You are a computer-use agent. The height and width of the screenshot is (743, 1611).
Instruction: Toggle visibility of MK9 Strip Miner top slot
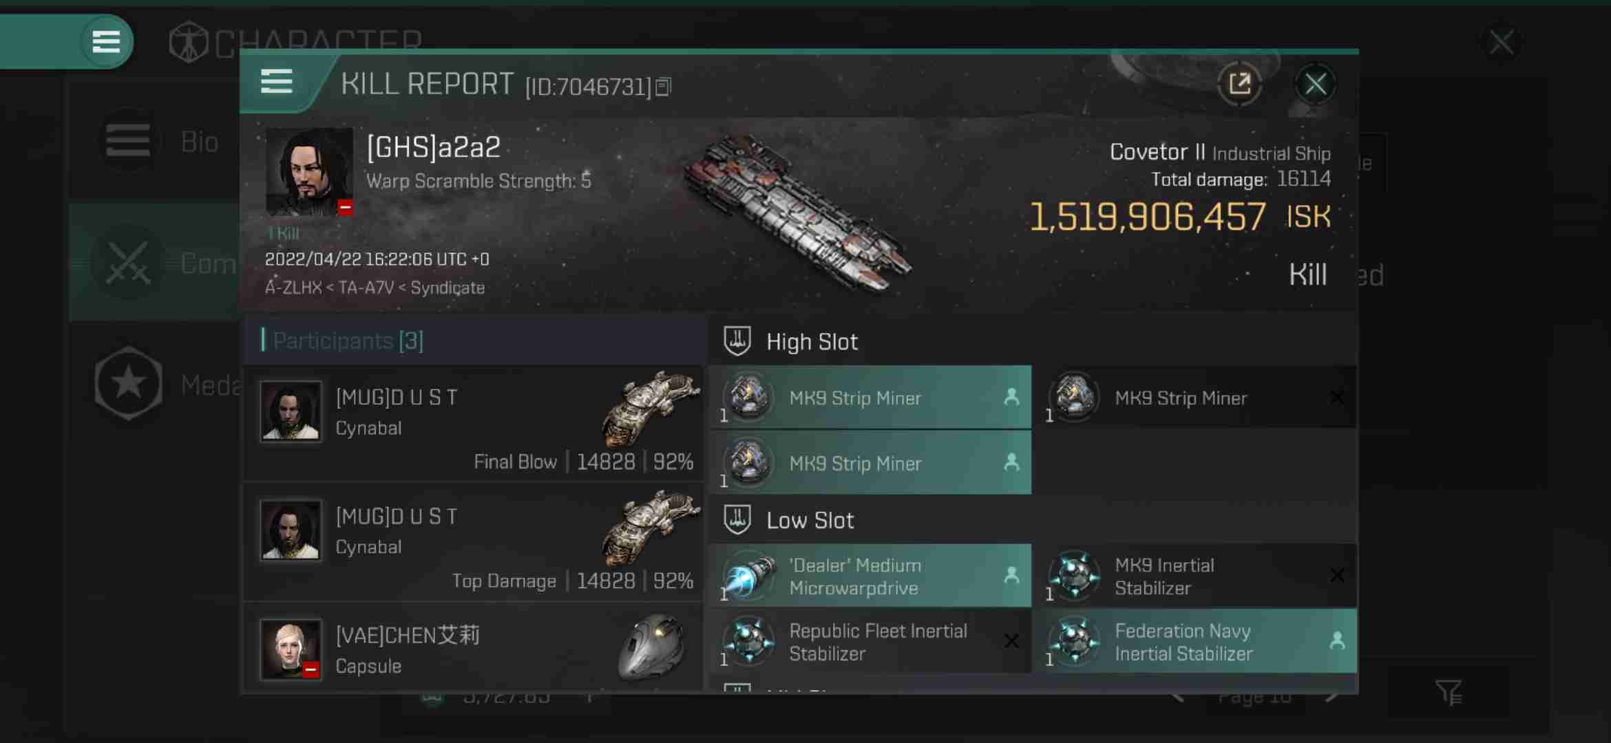1011,398
